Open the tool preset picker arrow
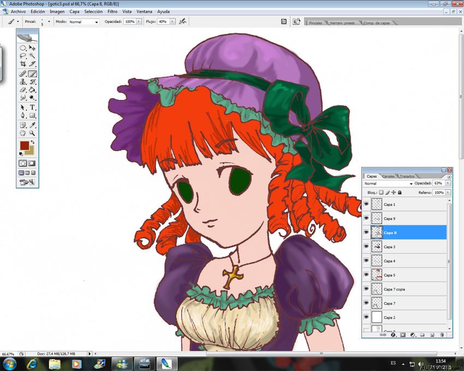 pyautogui.click(x=18, y=22)
